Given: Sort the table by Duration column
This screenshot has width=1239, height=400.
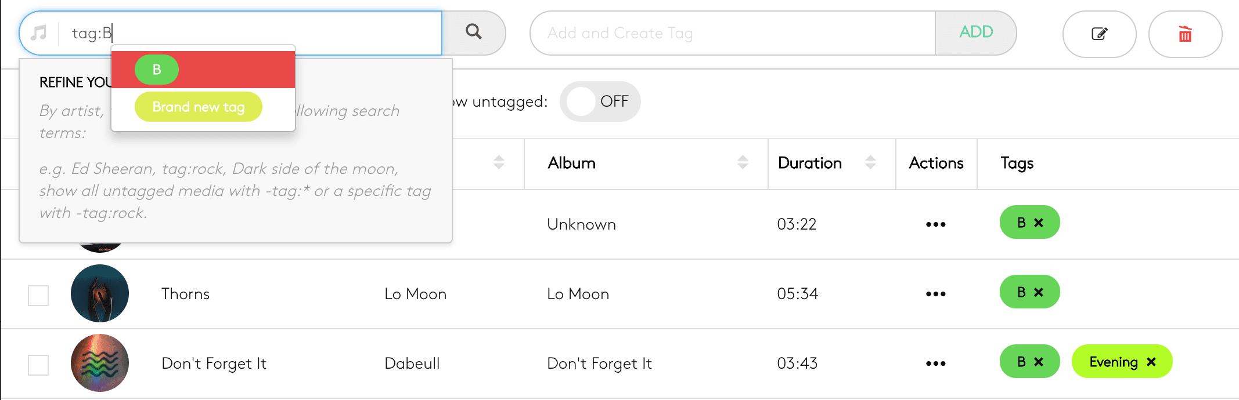Looking at the screenshot, I should tap(869, 163).
